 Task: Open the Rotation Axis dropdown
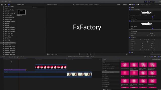153,19
